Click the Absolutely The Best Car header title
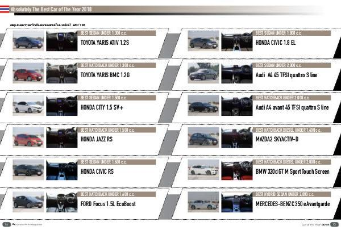This screenshot has height=230, width=341. tap(52, 9)
